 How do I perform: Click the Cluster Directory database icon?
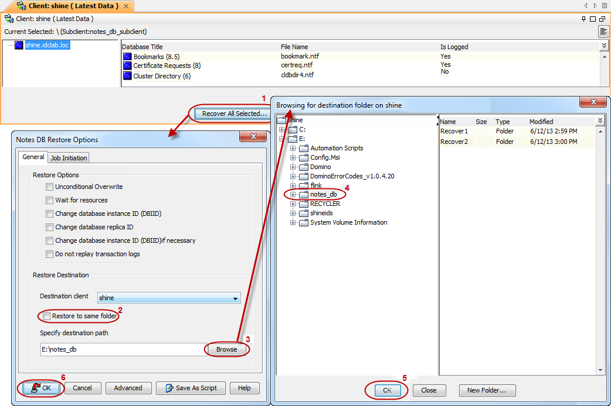pos(127,76)
